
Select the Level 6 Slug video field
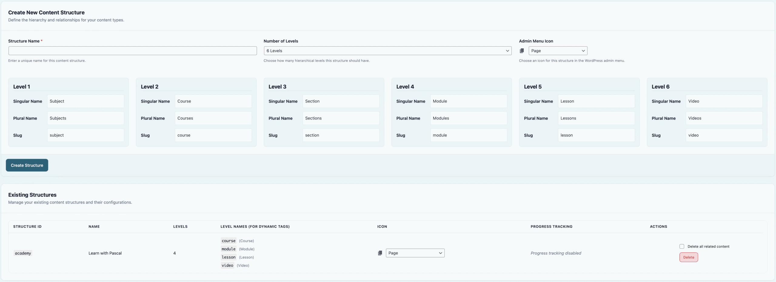click(x=724, y=135)
